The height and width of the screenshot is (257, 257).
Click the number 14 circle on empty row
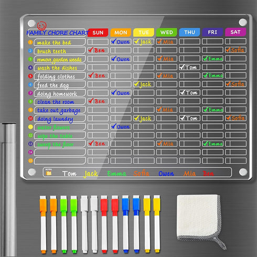tap(30, 152)
